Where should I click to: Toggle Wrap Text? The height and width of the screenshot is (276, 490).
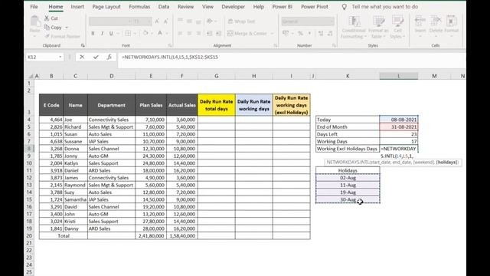tap(241, 21)
